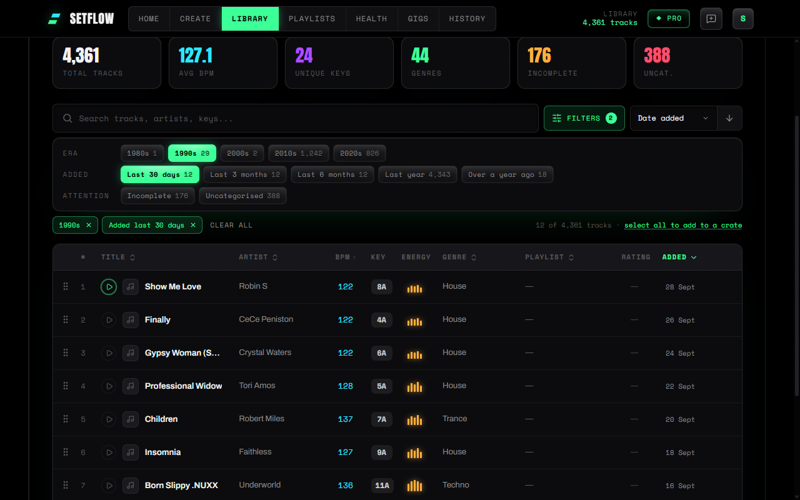
Task: Grab the drag handle on the Insomnia row
Action: coord(66,452)
